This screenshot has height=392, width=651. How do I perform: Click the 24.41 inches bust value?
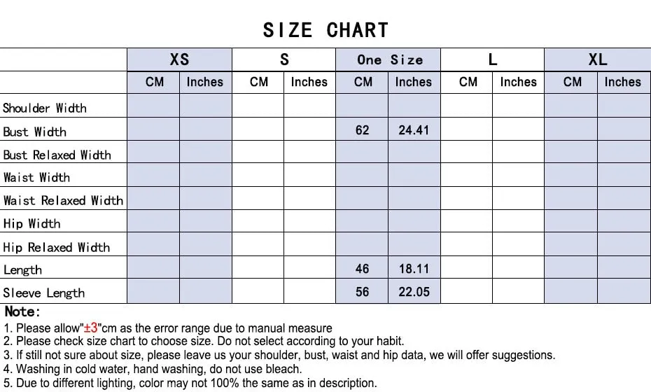click(414, 130)
